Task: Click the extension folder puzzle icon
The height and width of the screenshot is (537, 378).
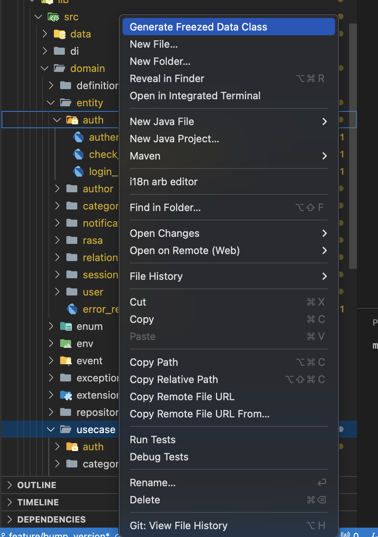Action: 66,395
